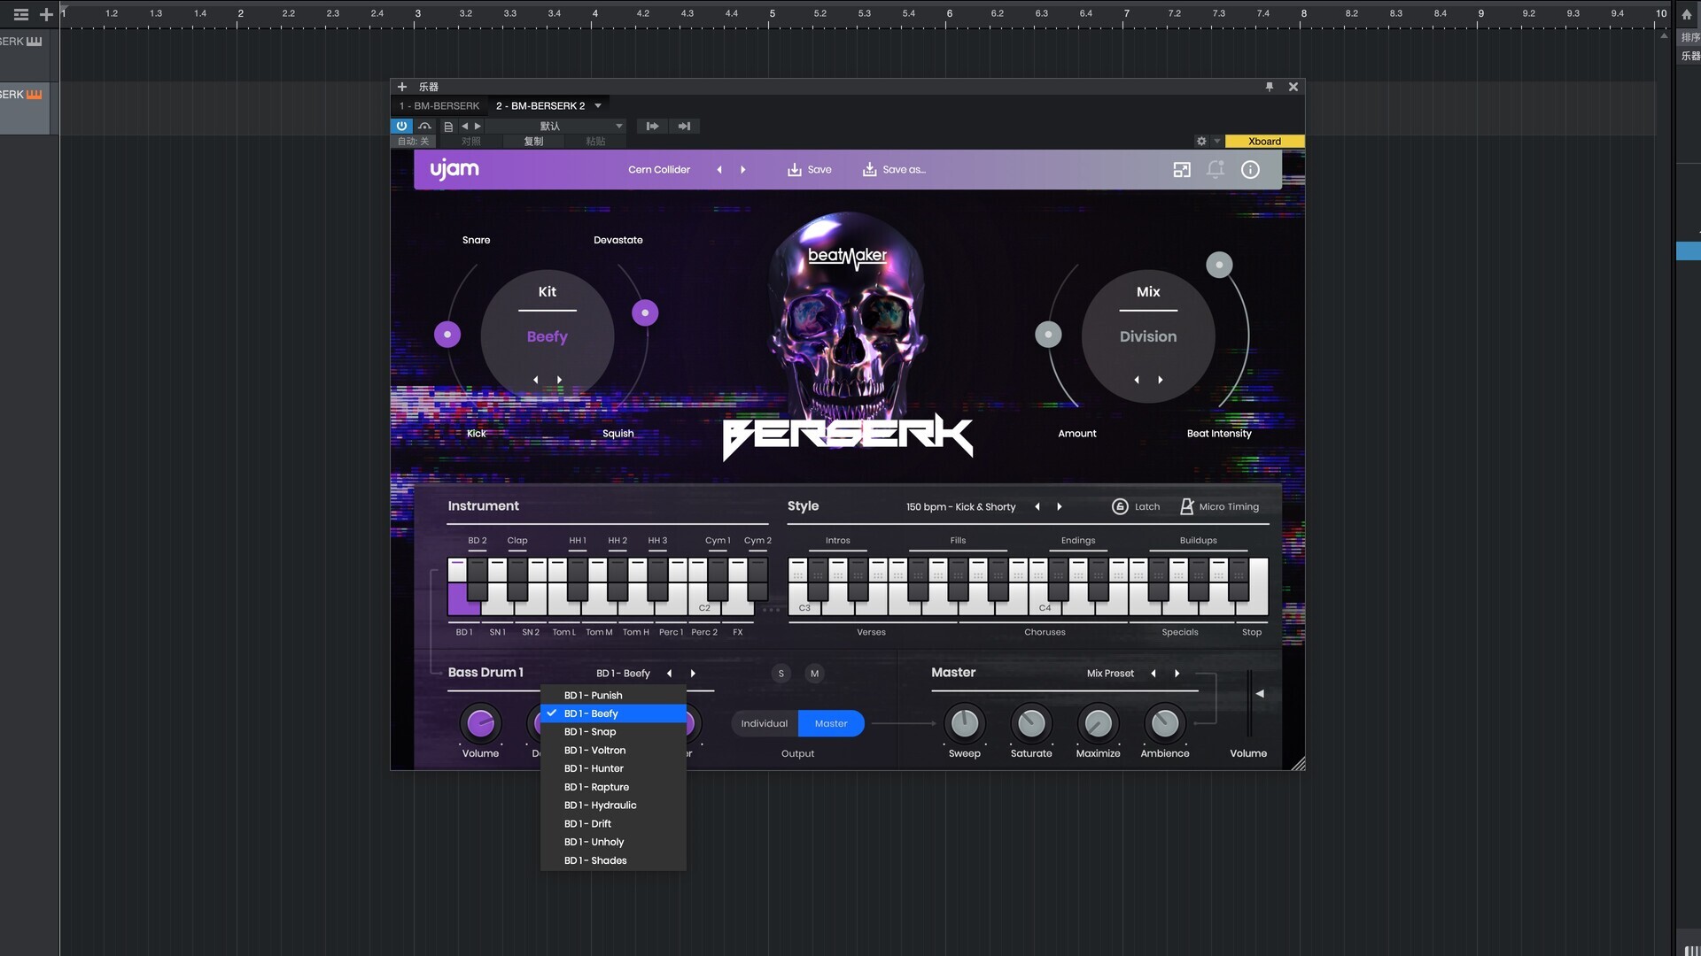
Task: Open the info icon in ujam header
Action: pos(1250,169)
